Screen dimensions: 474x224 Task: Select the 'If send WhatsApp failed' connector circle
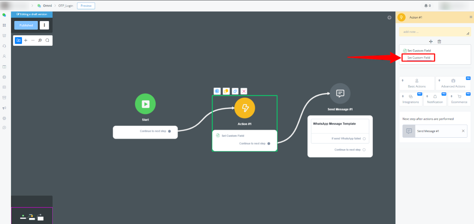(364, 139)
